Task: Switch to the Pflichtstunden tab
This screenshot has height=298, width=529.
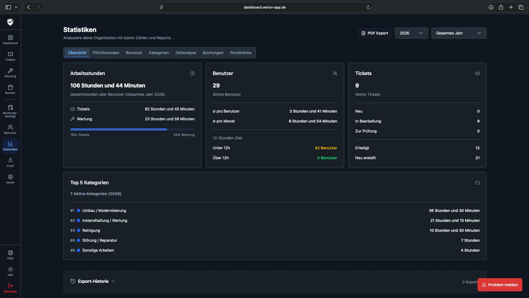Action: (106, 53)
